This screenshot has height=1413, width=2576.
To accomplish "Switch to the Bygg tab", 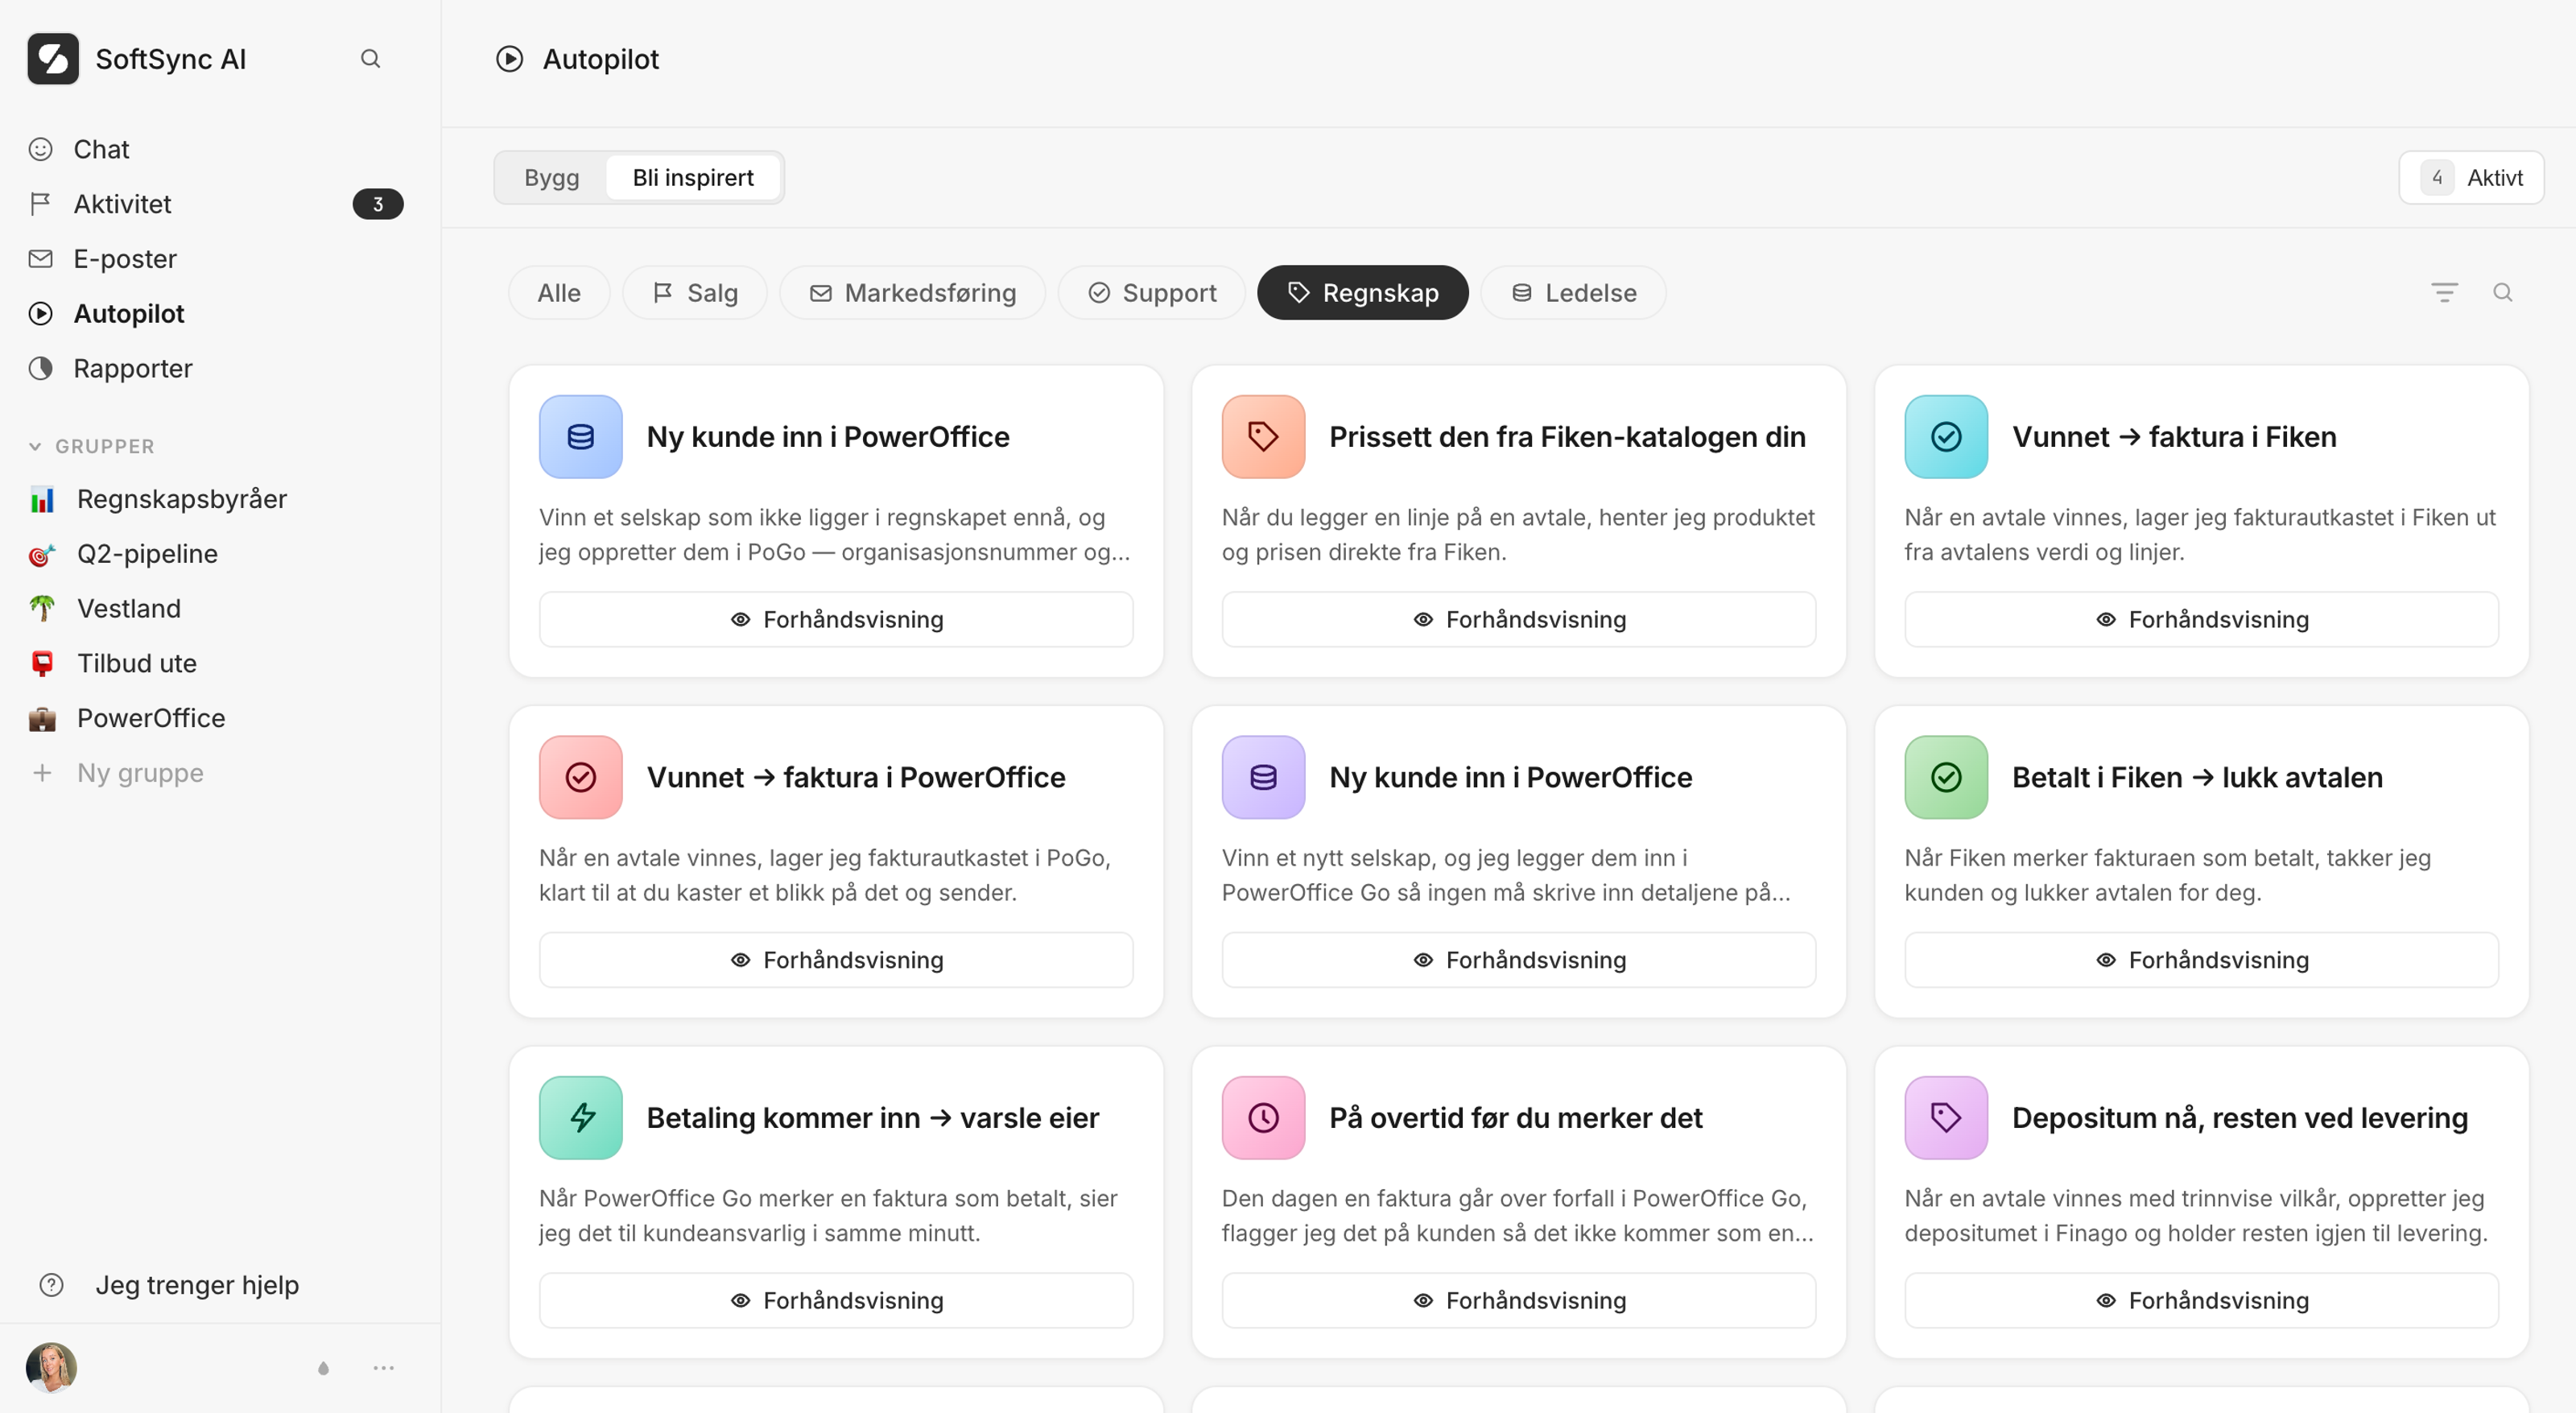I will (x=552, y=178).
